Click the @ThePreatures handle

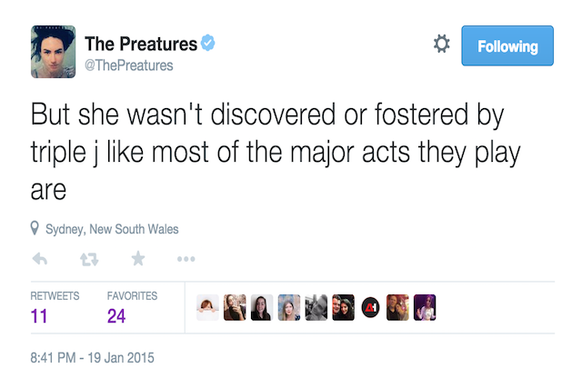tap(128, 65)
